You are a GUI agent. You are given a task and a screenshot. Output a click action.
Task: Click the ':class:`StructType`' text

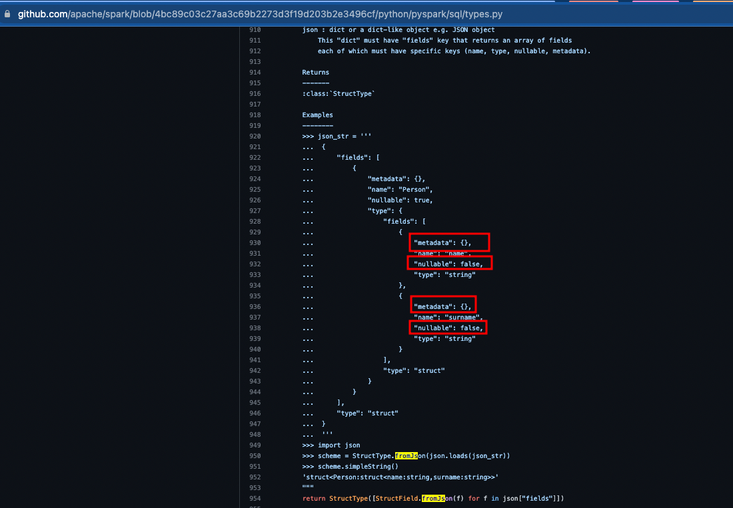[x=339, y=94]
